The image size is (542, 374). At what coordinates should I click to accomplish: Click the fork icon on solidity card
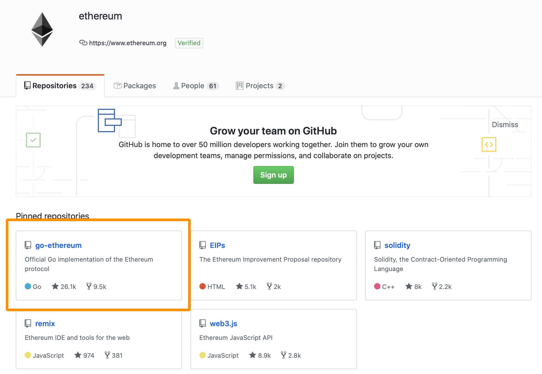(434, 286)
